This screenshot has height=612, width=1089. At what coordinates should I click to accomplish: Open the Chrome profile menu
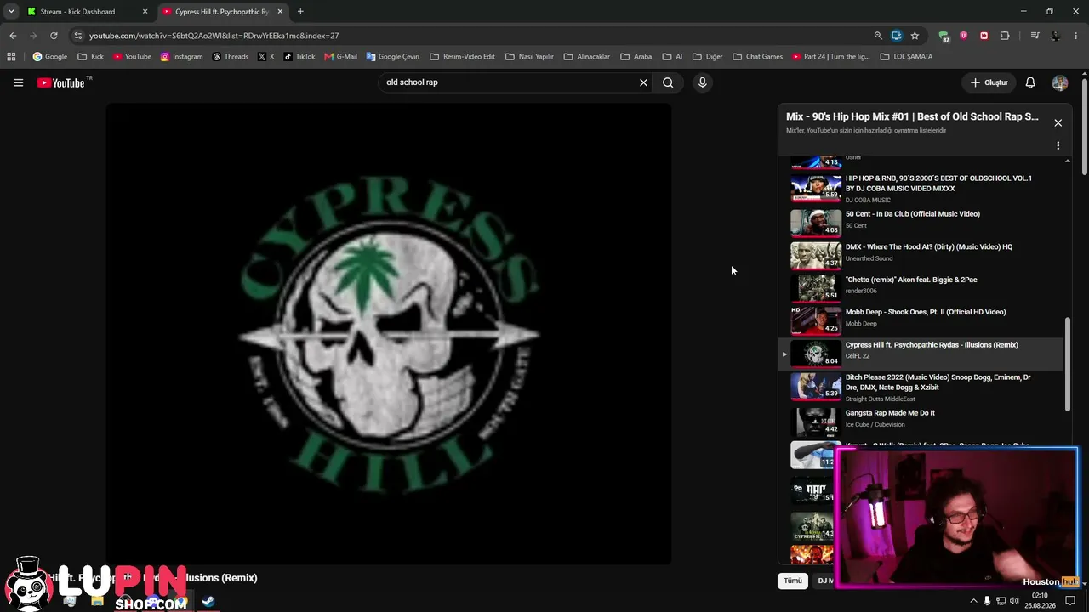pos(1056,36)
